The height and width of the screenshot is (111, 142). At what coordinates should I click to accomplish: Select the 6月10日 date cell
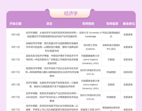click(16, 34)
